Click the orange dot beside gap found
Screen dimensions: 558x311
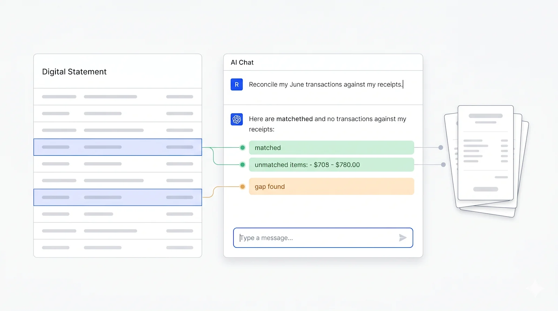tap(242, 187)
